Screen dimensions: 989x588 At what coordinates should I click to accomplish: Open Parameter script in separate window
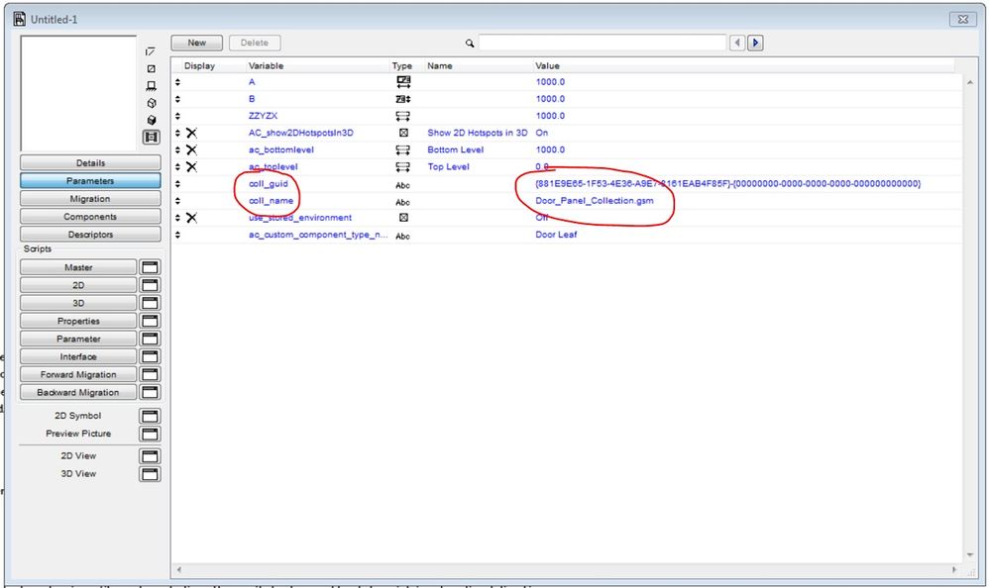[x=150, y=339]
